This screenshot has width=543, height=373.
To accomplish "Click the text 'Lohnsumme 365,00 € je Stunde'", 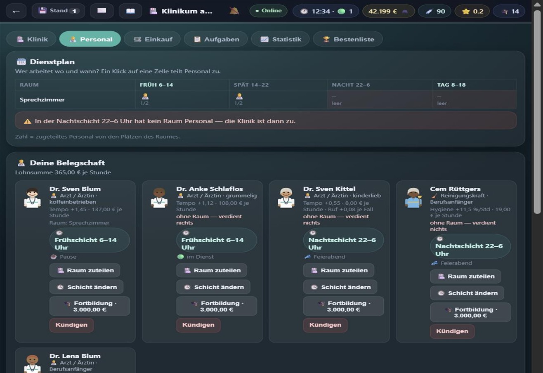I will pyautogui.click(x=63, y=172).
